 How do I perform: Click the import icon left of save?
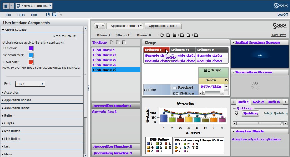(48, 15)
